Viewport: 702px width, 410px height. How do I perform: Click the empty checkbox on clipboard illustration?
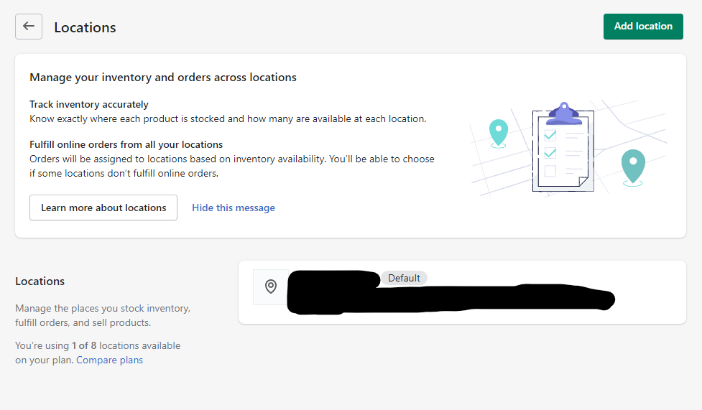click(550, 171)
